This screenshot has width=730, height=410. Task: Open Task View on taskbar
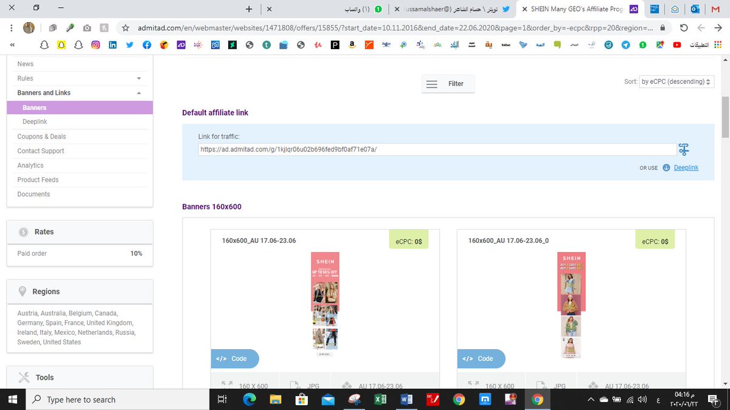[x=222, y=400]
